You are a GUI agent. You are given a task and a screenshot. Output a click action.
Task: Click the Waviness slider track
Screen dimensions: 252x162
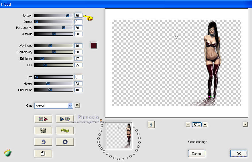coord(54,46)
